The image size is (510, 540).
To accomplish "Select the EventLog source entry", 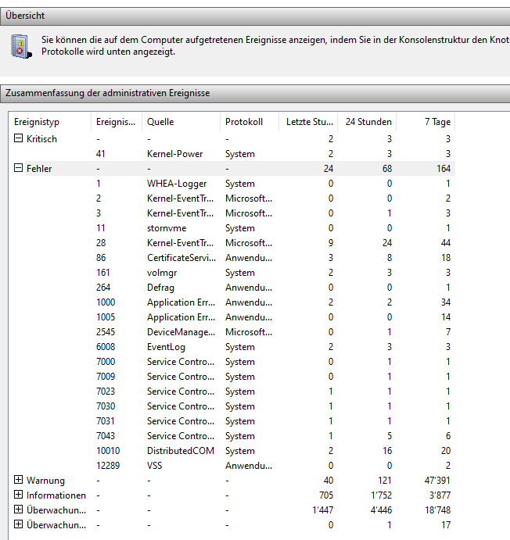I will pos(166,347).
